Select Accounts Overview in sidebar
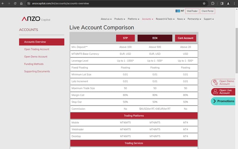This screenshot has height=149, width=238. 42,42
